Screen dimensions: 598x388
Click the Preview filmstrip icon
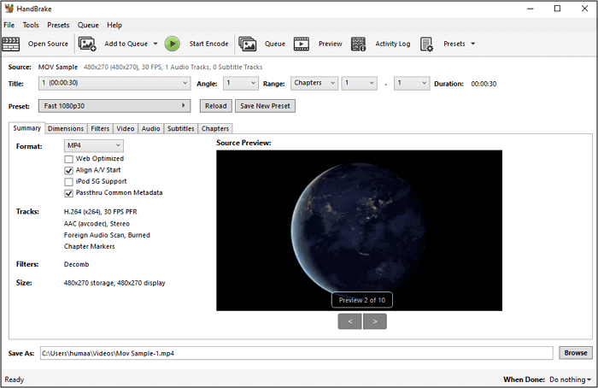pos(302,44)
